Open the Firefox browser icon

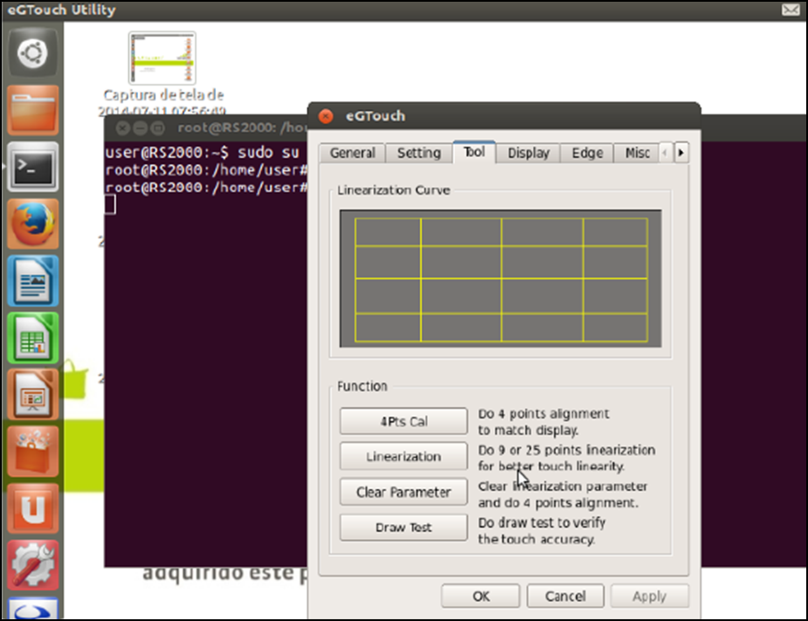33,224
